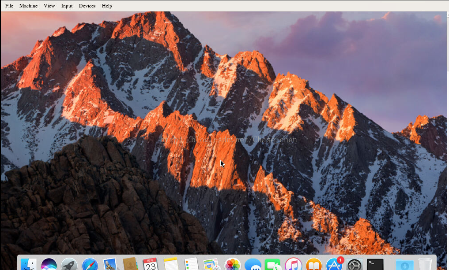Launch FaceTime from the Dock

click(x=272, y=264)
